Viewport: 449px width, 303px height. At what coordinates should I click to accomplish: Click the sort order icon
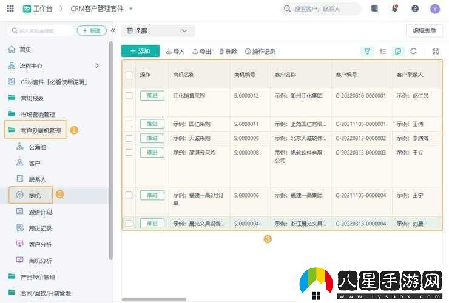383,52
